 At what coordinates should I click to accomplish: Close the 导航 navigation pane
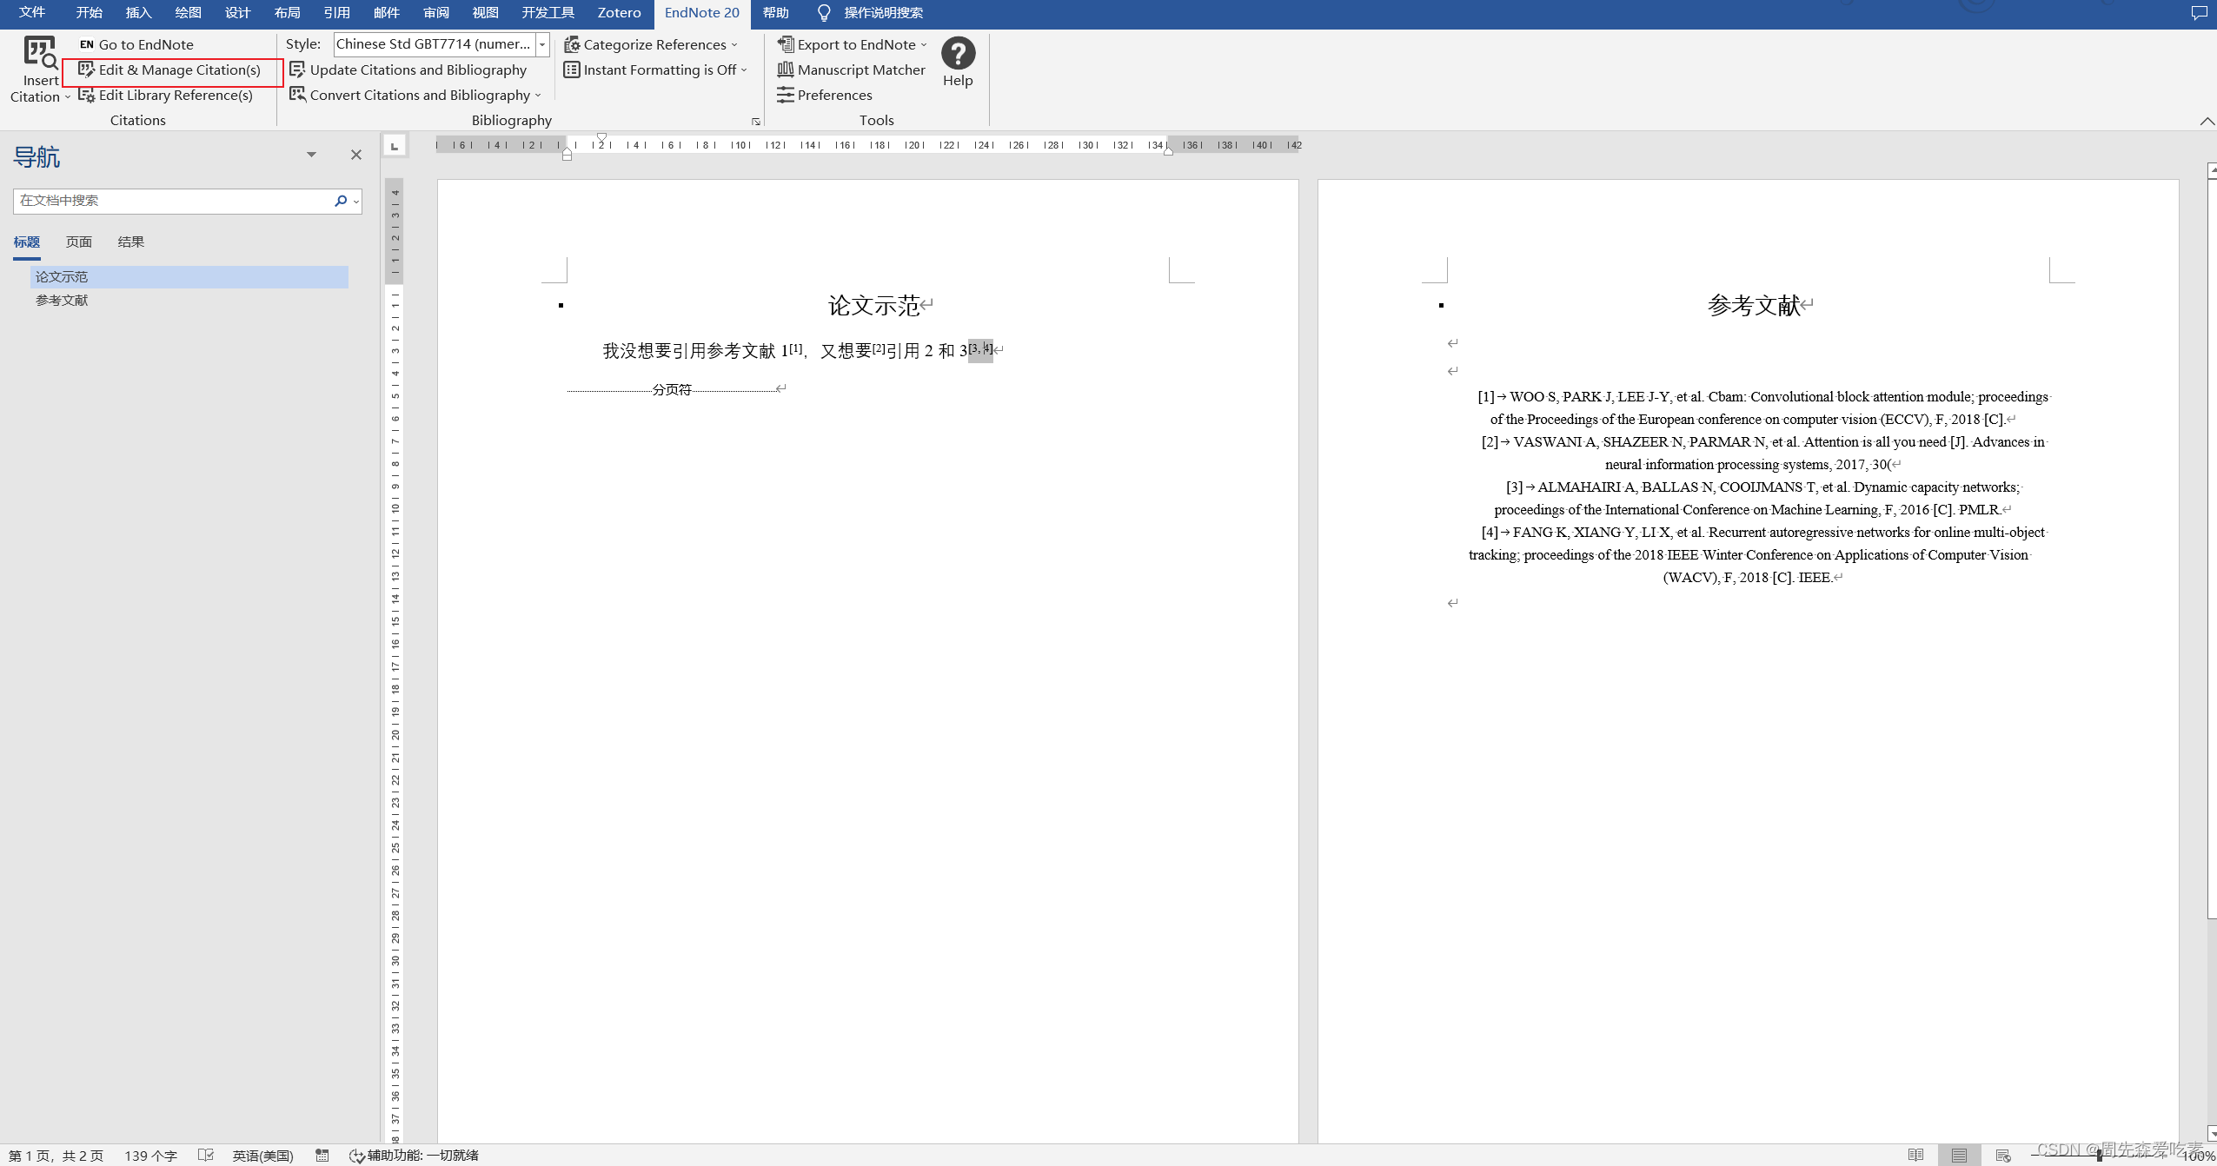click(355, 155)
